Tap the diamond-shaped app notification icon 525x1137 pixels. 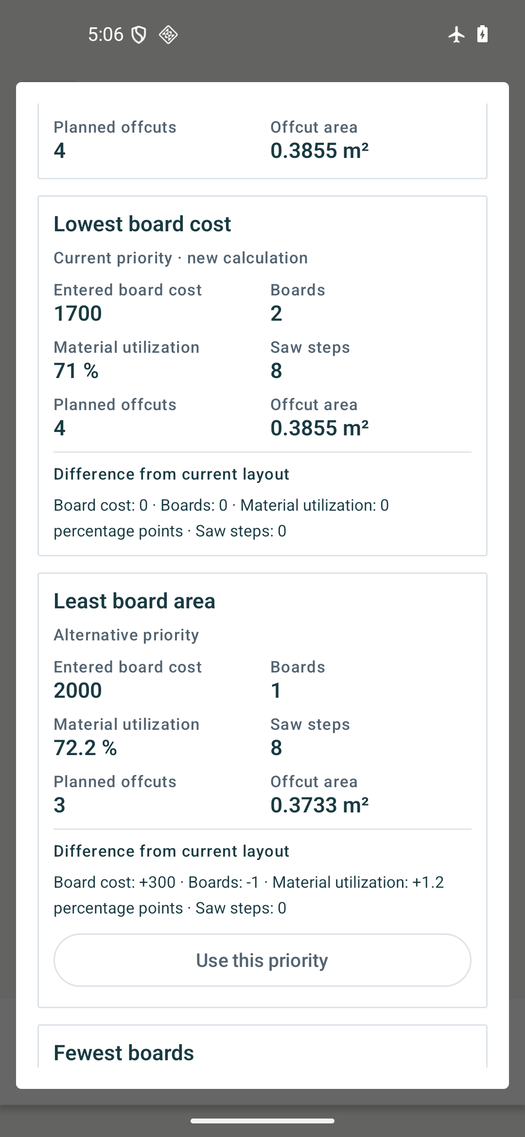pos(168,35)
